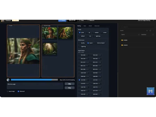Click the elf preview image
Screen dimensions: 156x117
23,51
